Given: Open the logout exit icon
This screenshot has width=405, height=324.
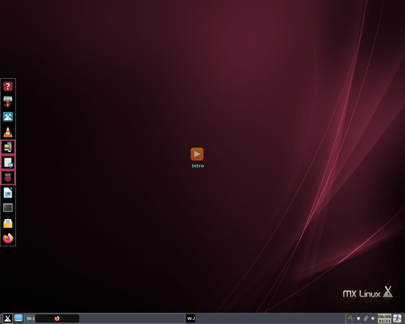Looking at the screenshot, I should pos(397,318).
